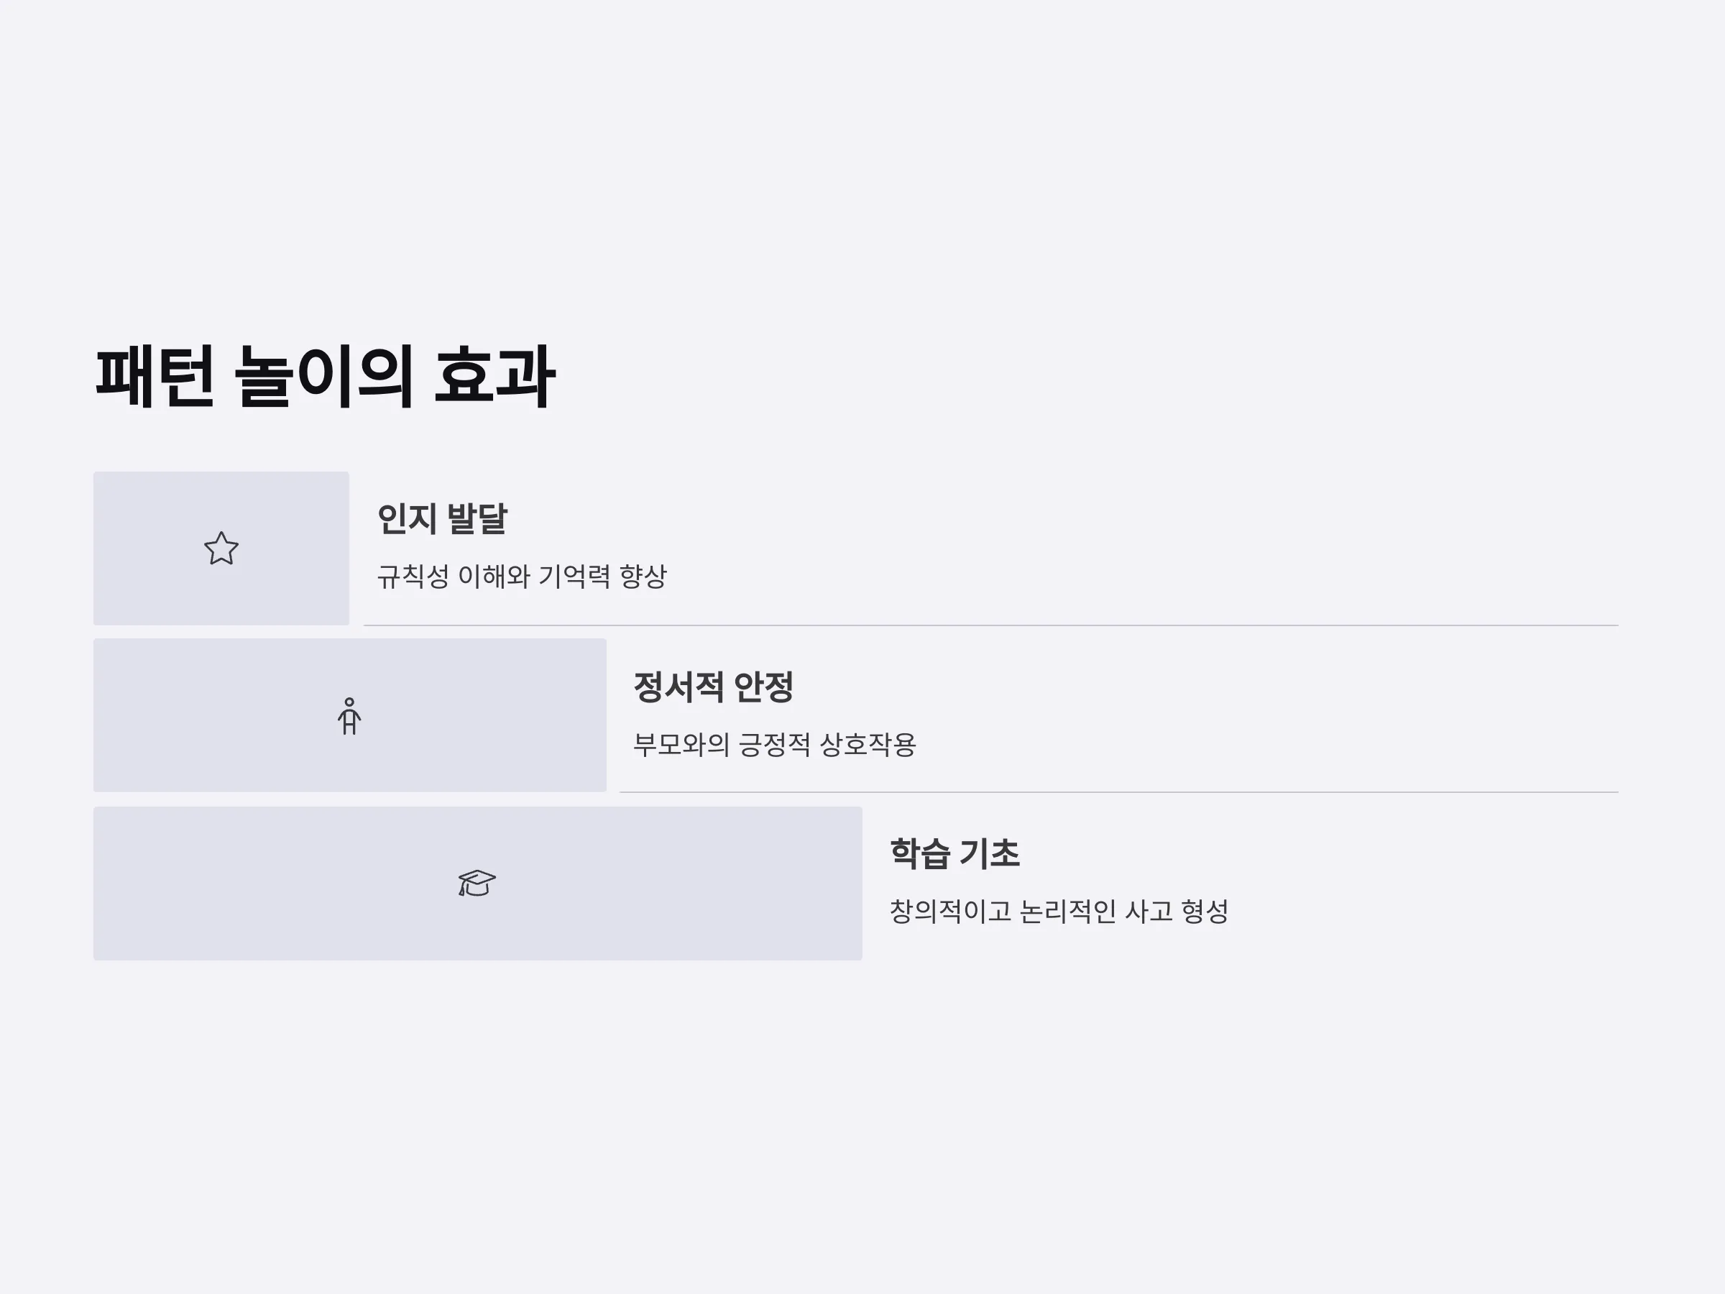The width and height of the screenshot is (1725, 1294).
Task: Click the person figure icon
Action: pyautogui.click(x=349, y=716)
